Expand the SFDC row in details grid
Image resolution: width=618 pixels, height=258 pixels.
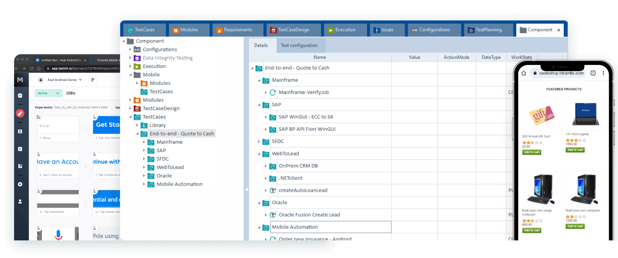coord(259,142)
